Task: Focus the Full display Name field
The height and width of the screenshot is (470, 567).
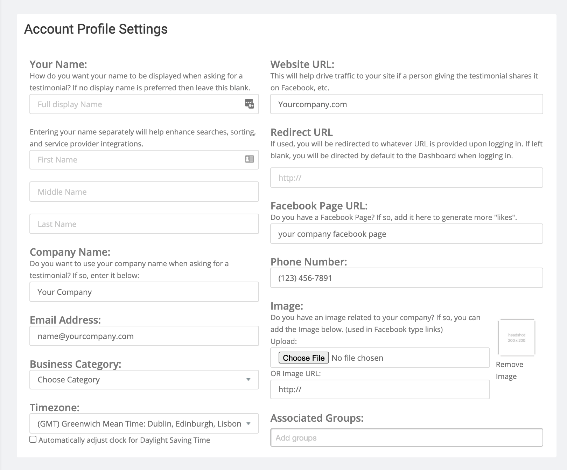Action: coord(136,104)
